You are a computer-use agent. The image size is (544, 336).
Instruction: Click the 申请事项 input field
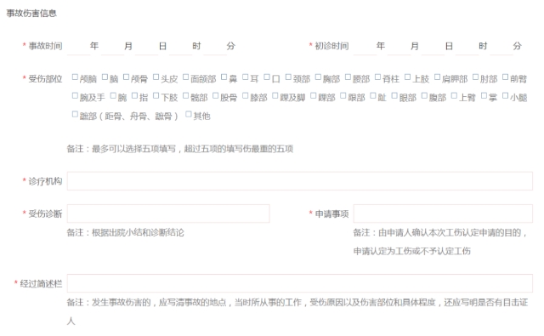[443, 214]
